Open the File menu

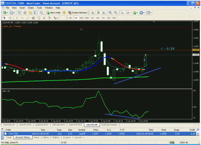click(7, 8)
